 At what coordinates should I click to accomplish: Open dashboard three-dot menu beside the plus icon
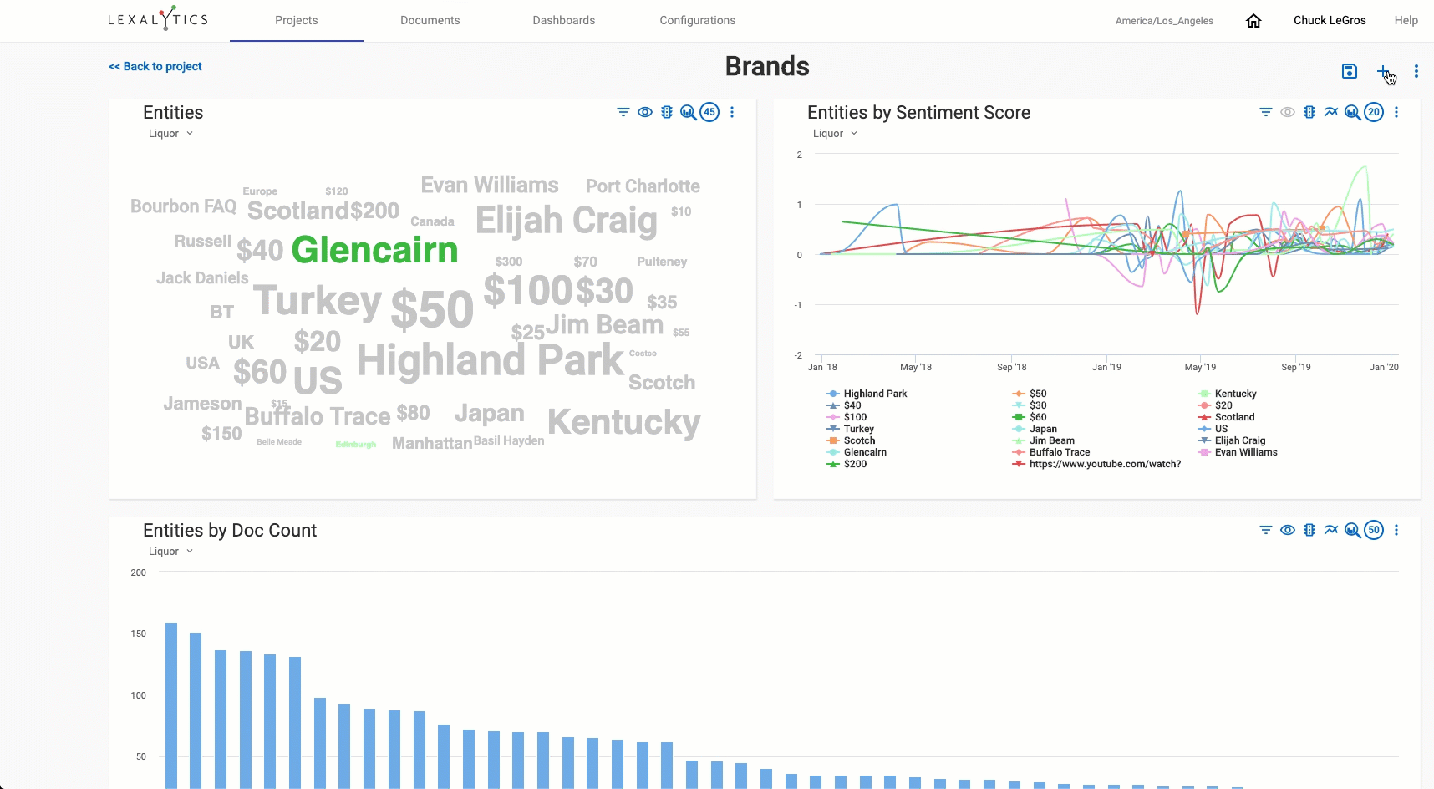click(x=1416, y=71)
